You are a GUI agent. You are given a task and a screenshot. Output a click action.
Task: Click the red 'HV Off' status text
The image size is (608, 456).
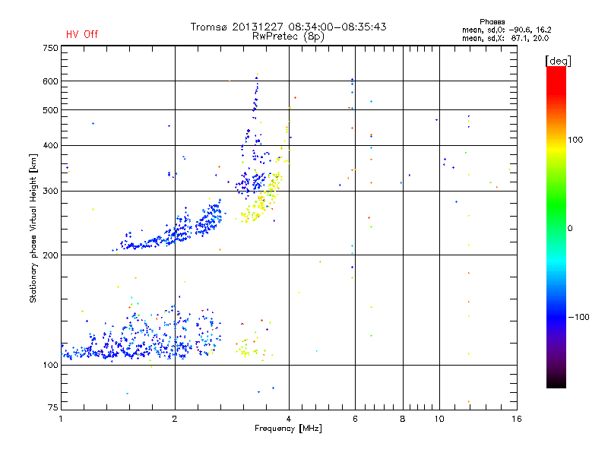[x=82, y=34]
